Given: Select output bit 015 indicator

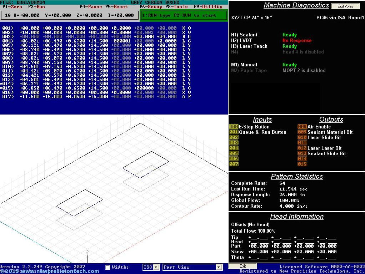Looking at the screenshot, I should point(302,164).
